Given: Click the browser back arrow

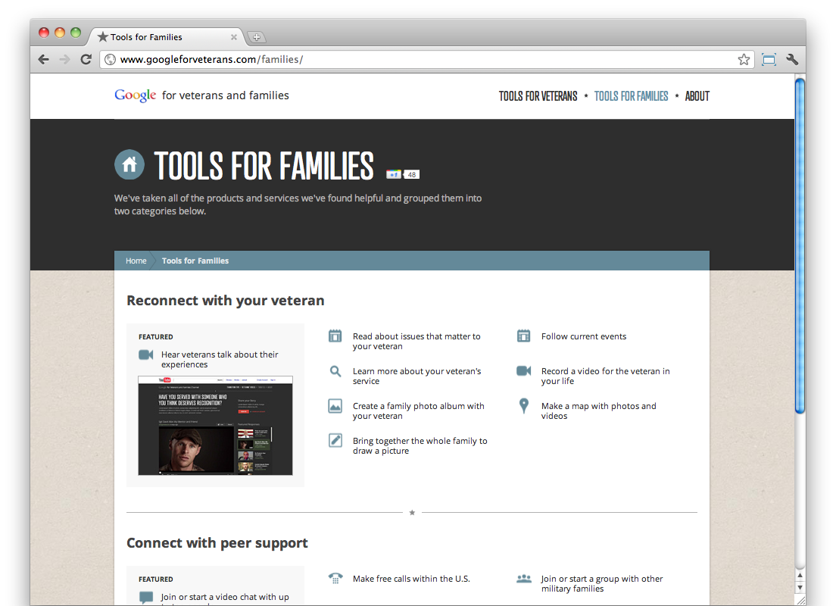Looking at the screenshot, I should (44, 59).
